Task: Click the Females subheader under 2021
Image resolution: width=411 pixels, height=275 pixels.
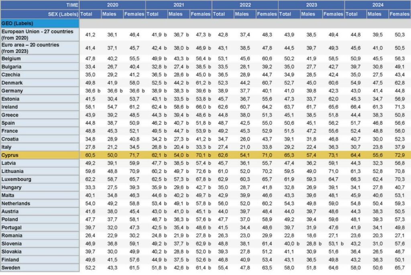Action: pos(201,14)
